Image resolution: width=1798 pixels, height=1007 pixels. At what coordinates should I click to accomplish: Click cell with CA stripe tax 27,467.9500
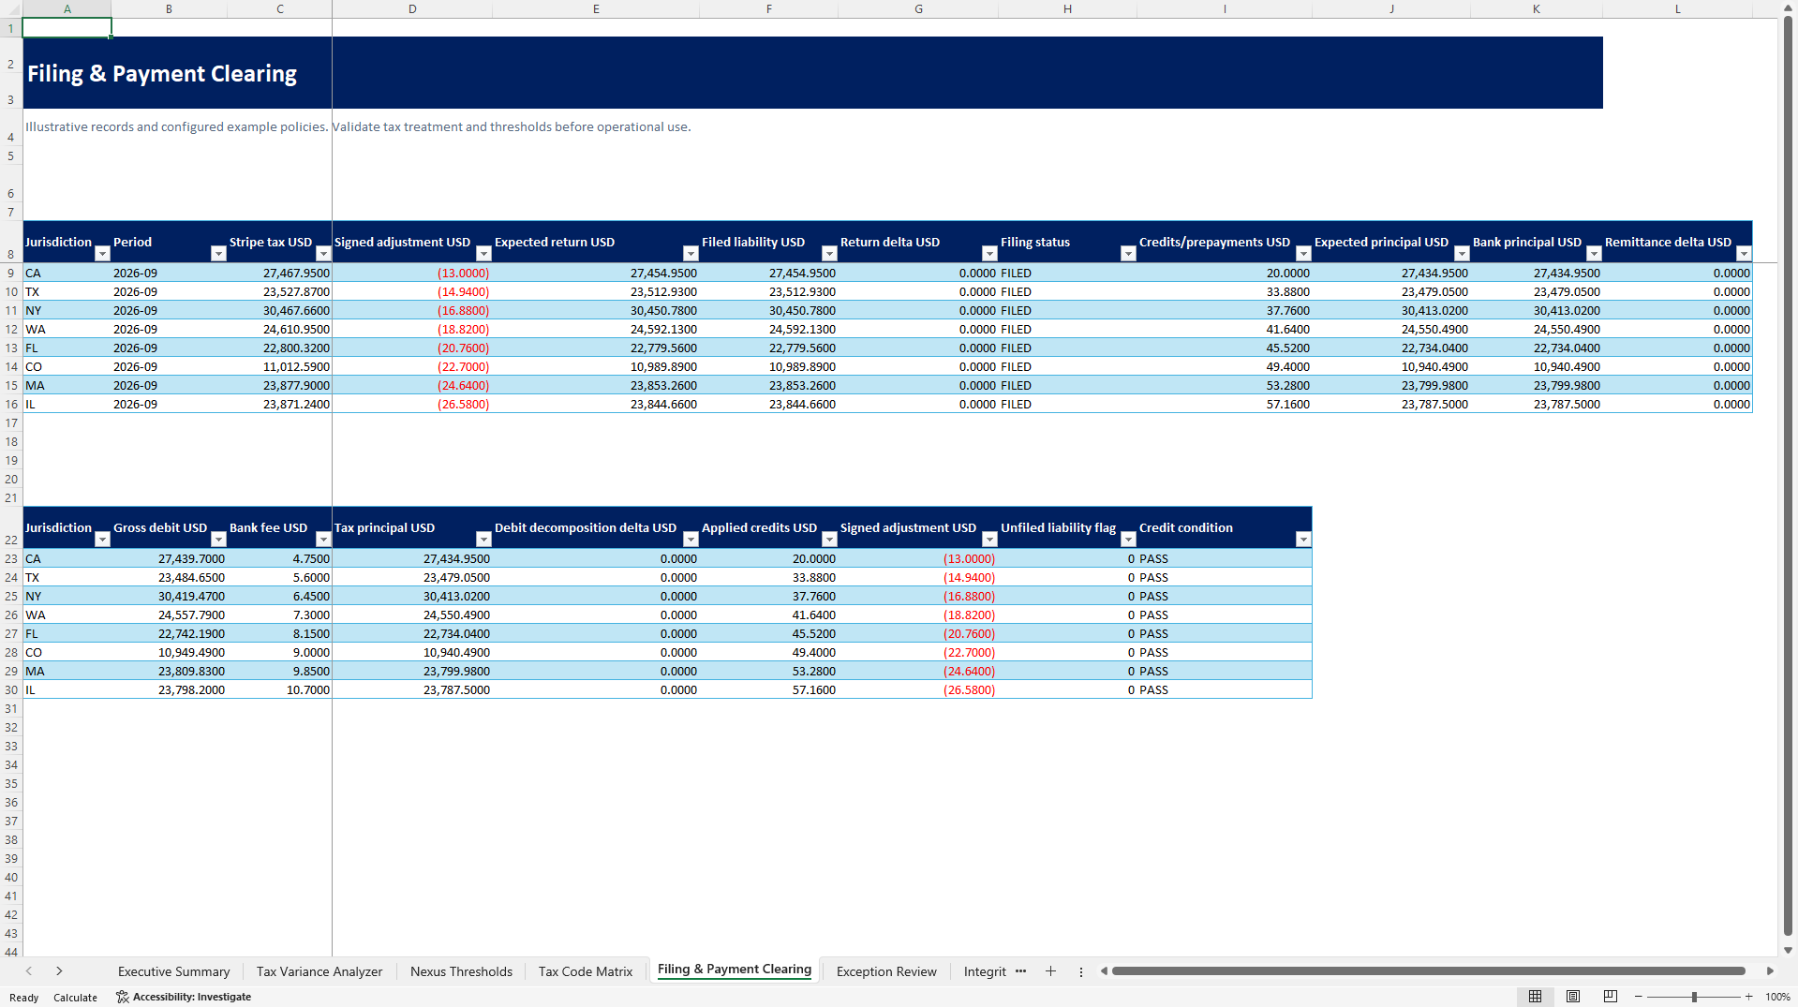click(x=279, y=273)
